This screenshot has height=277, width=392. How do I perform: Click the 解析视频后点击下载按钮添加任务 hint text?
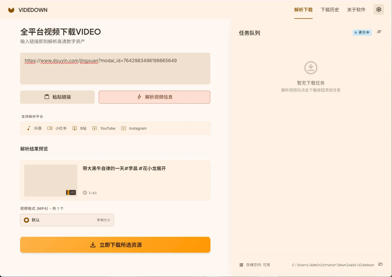tap(311, 90)
